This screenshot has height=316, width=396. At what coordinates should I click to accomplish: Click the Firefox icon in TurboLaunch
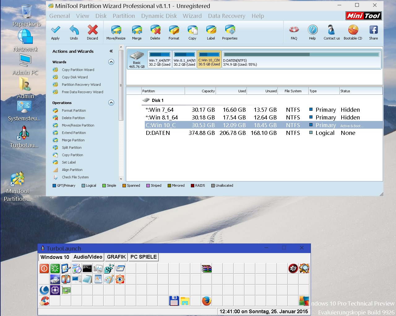tap(207, 301)
